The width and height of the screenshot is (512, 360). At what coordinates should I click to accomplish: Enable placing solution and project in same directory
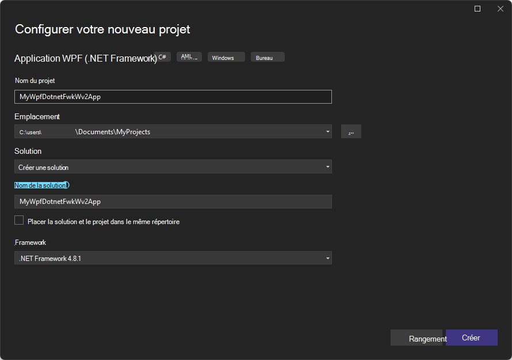19,220
